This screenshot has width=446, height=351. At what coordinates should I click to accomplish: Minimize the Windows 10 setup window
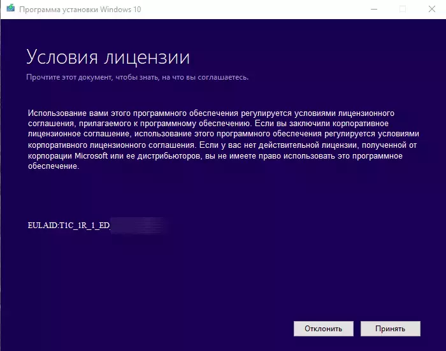tap(374, 9)
